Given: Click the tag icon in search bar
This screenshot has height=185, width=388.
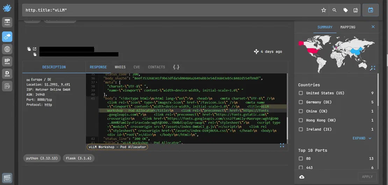Looking at the screenshot, I should click(345, 10).
